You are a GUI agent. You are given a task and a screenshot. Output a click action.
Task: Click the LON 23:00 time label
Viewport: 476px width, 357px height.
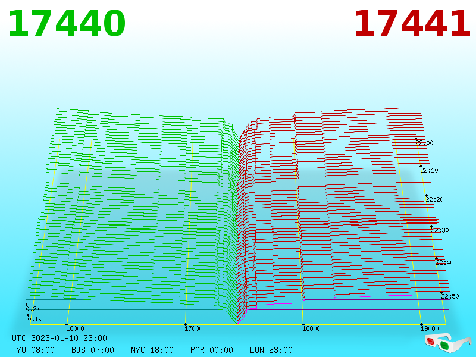(x=271, y=350)
